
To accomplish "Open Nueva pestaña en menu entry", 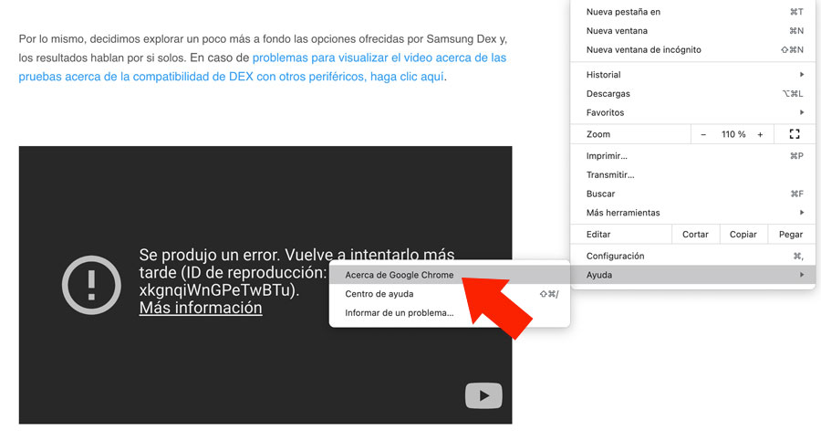I will (692, 12).
